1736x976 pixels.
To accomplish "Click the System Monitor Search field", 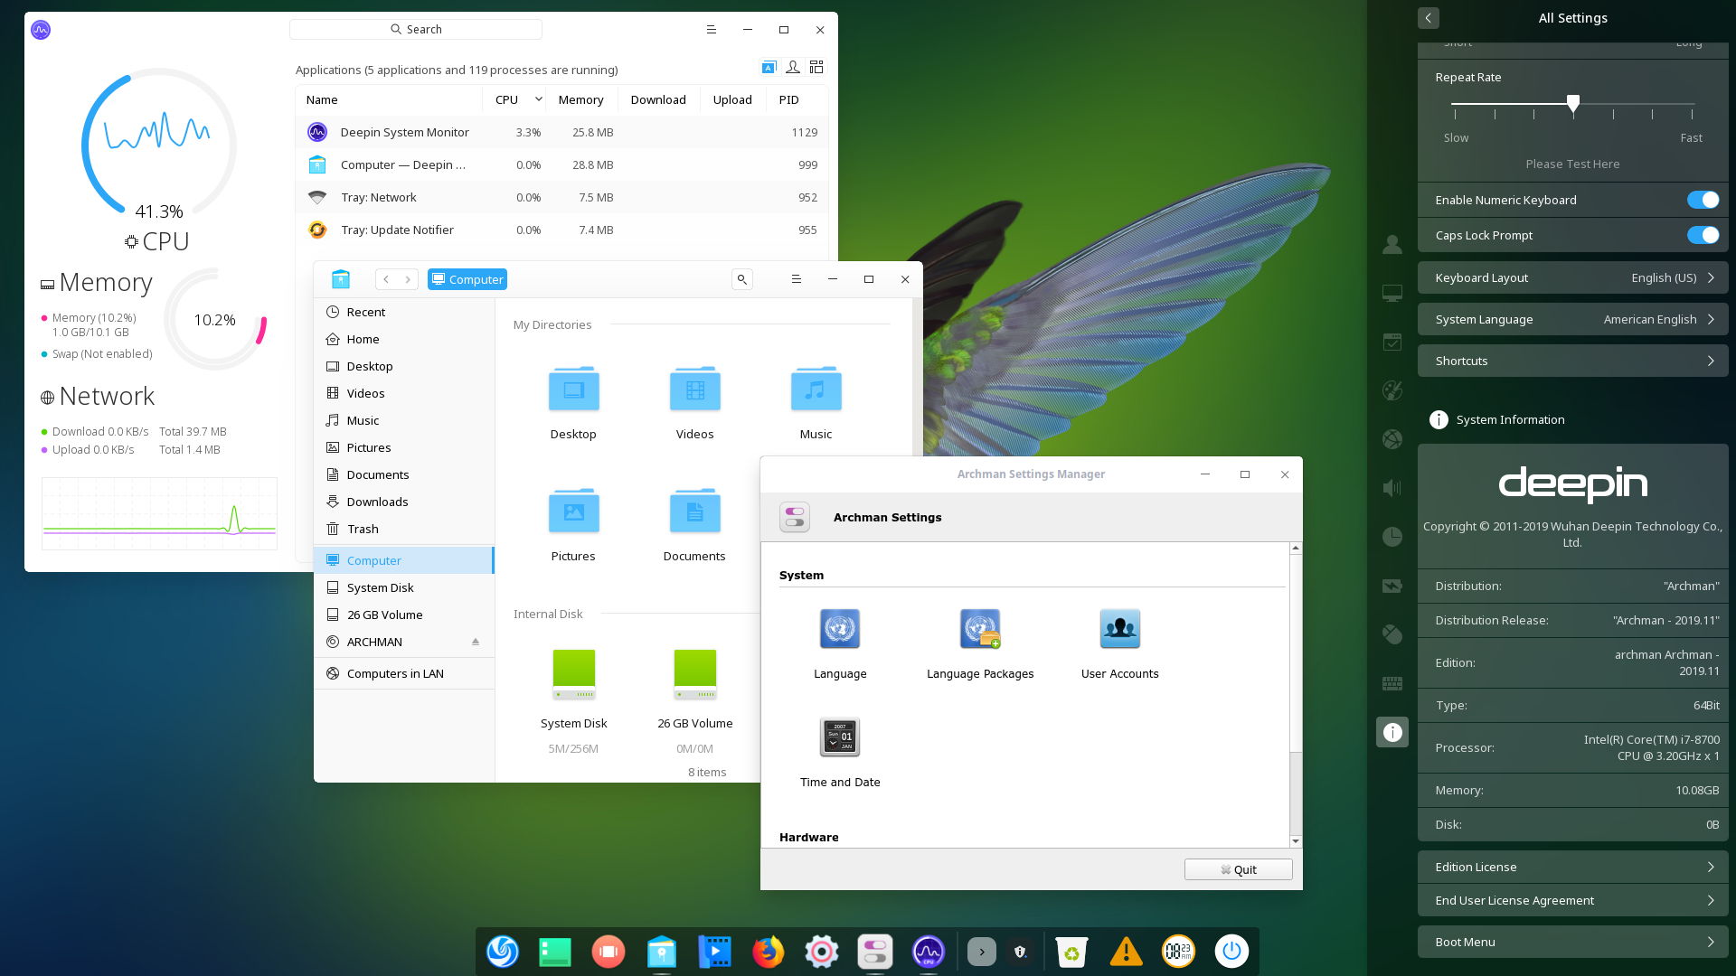I will coord(416,29).
